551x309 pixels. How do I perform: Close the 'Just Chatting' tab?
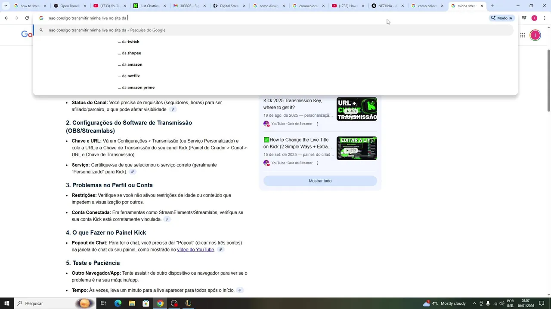pyautogui.click(x=164, y=6)
